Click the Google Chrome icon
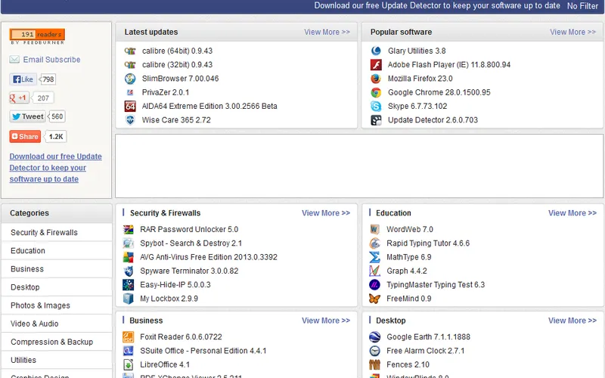This screenshot has height=378, width=605. click(x=376, y=92)
